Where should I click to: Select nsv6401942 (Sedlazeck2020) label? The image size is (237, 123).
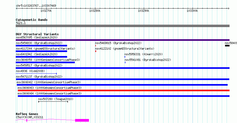37,54
